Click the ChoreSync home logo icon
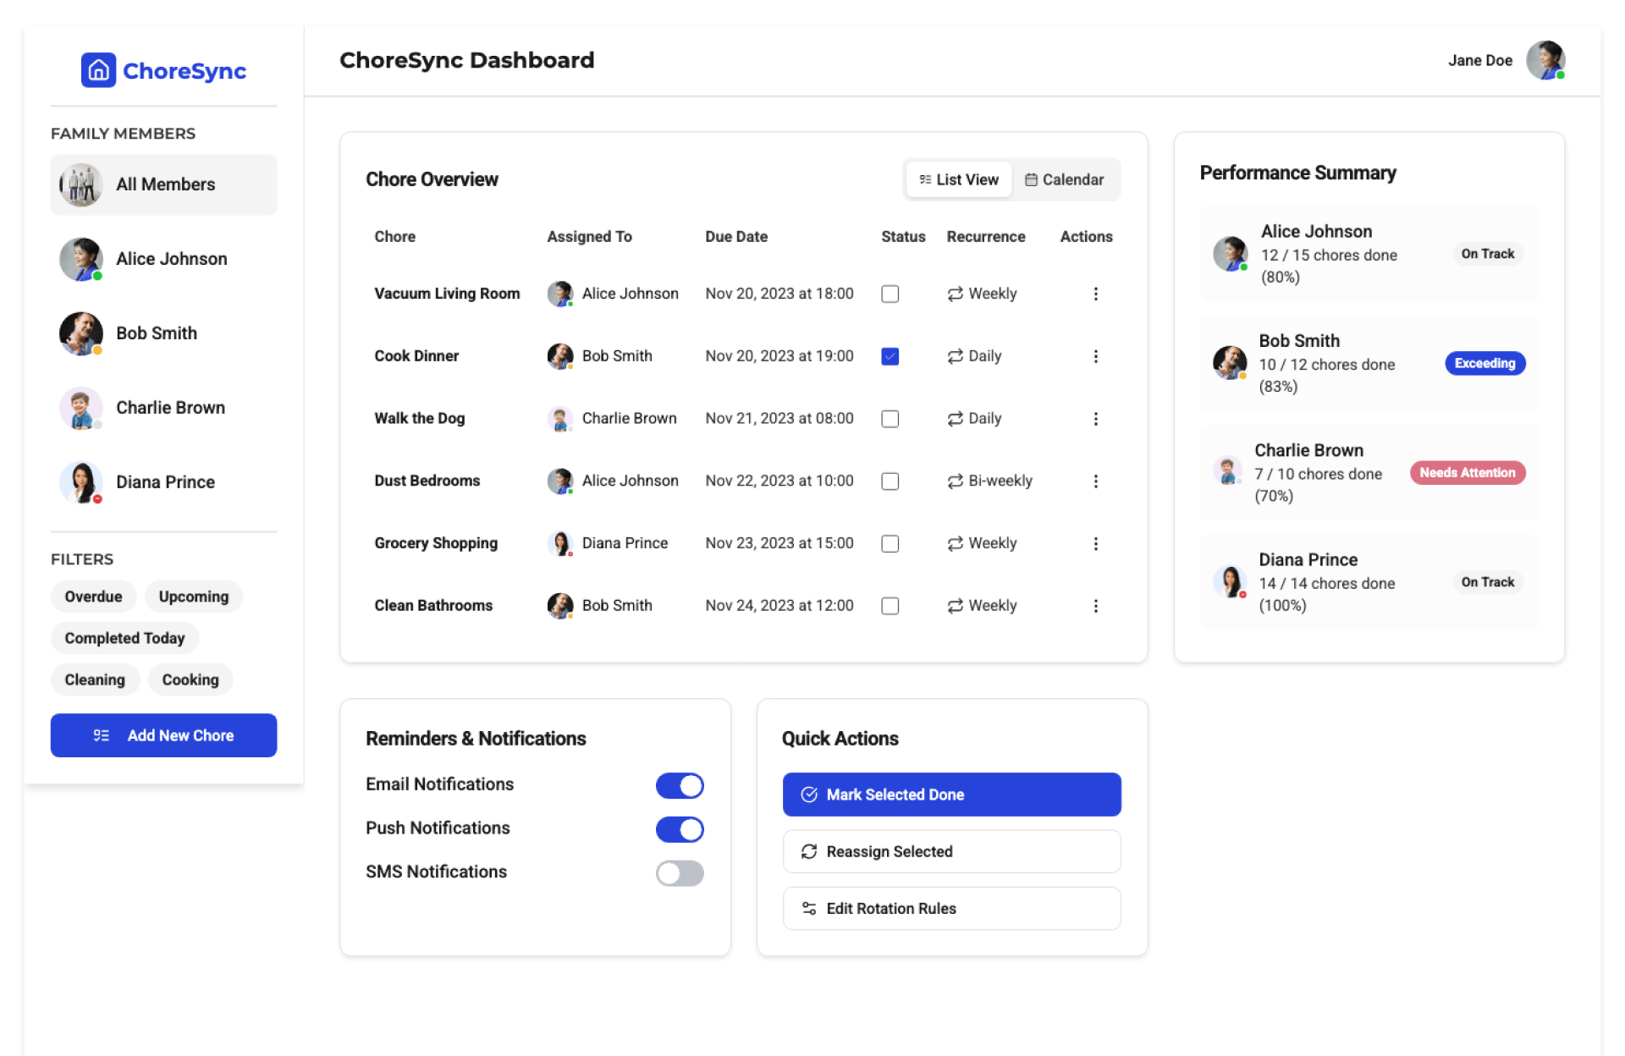1625x1056 pixels. pyautogui.click(x=98, y=70)
